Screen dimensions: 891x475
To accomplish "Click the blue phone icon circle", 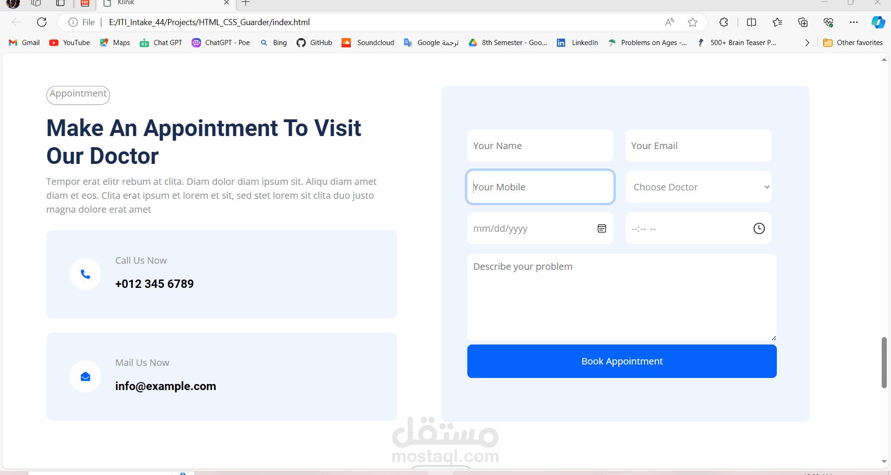I will pyautogui.click(x=85, y=274).
